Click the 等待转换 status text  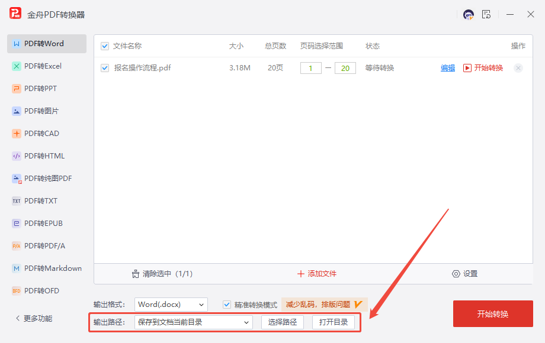click(x=380, y=68)
